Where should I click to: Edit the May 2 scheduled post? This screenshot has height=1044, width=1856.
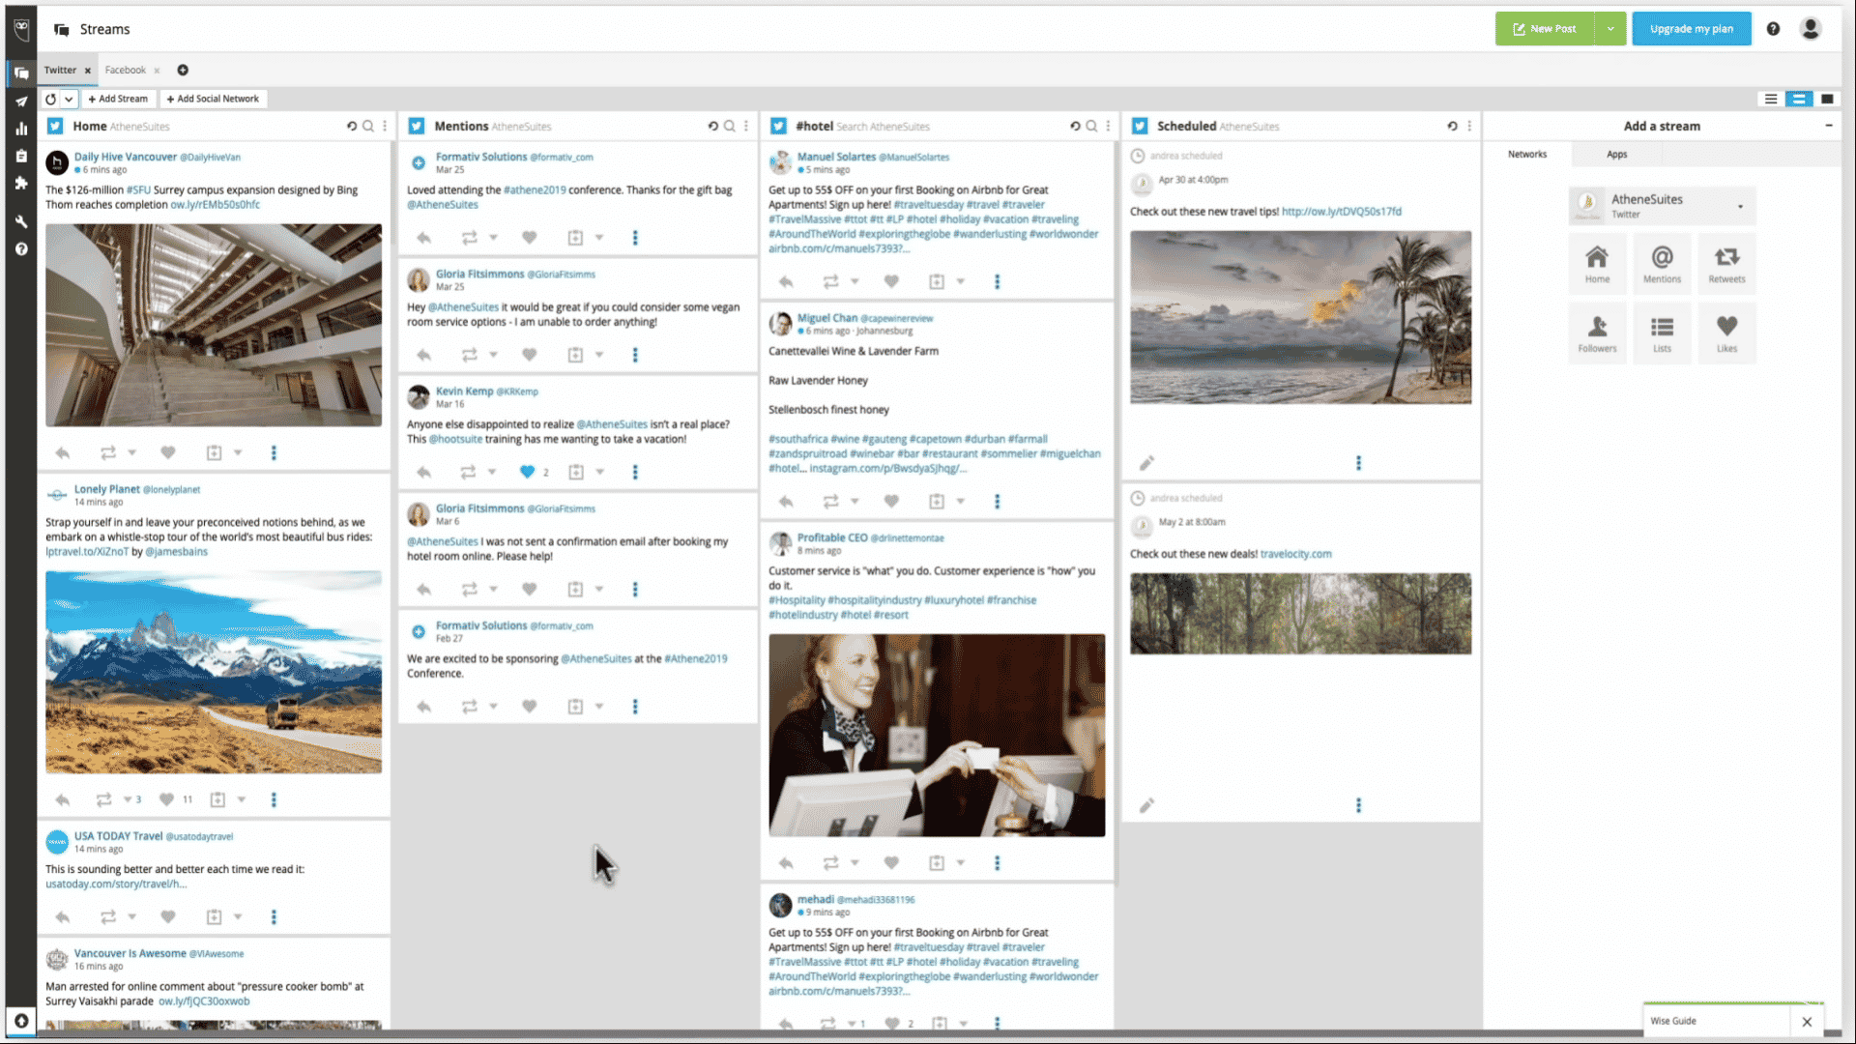click(x=1146, y=805)
